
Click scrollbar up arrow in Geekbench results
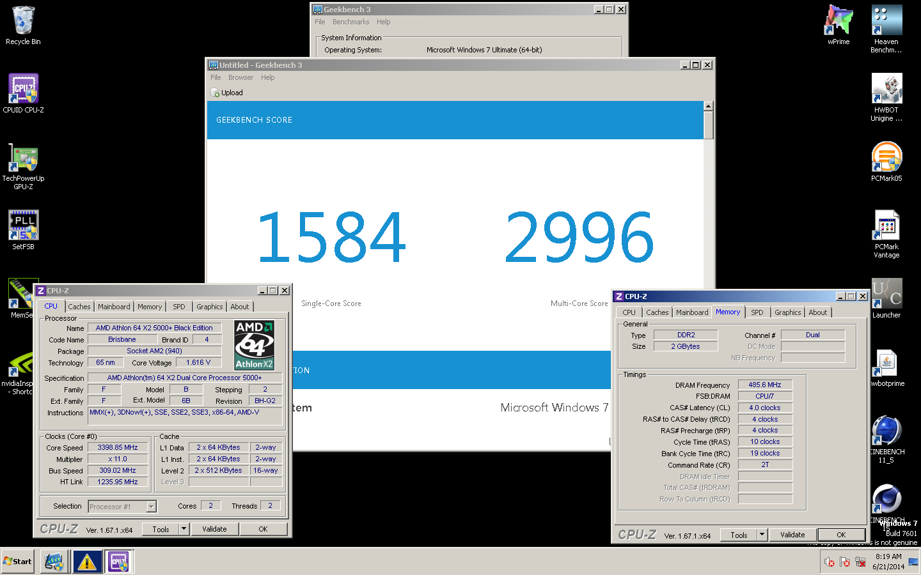coord(709,106)
